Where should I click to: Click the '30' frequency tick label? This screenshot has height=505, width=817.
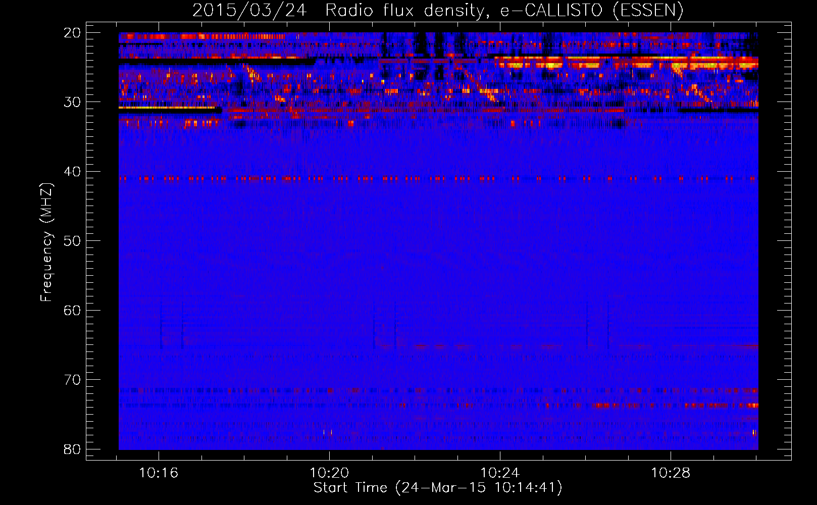click(72, 102)
